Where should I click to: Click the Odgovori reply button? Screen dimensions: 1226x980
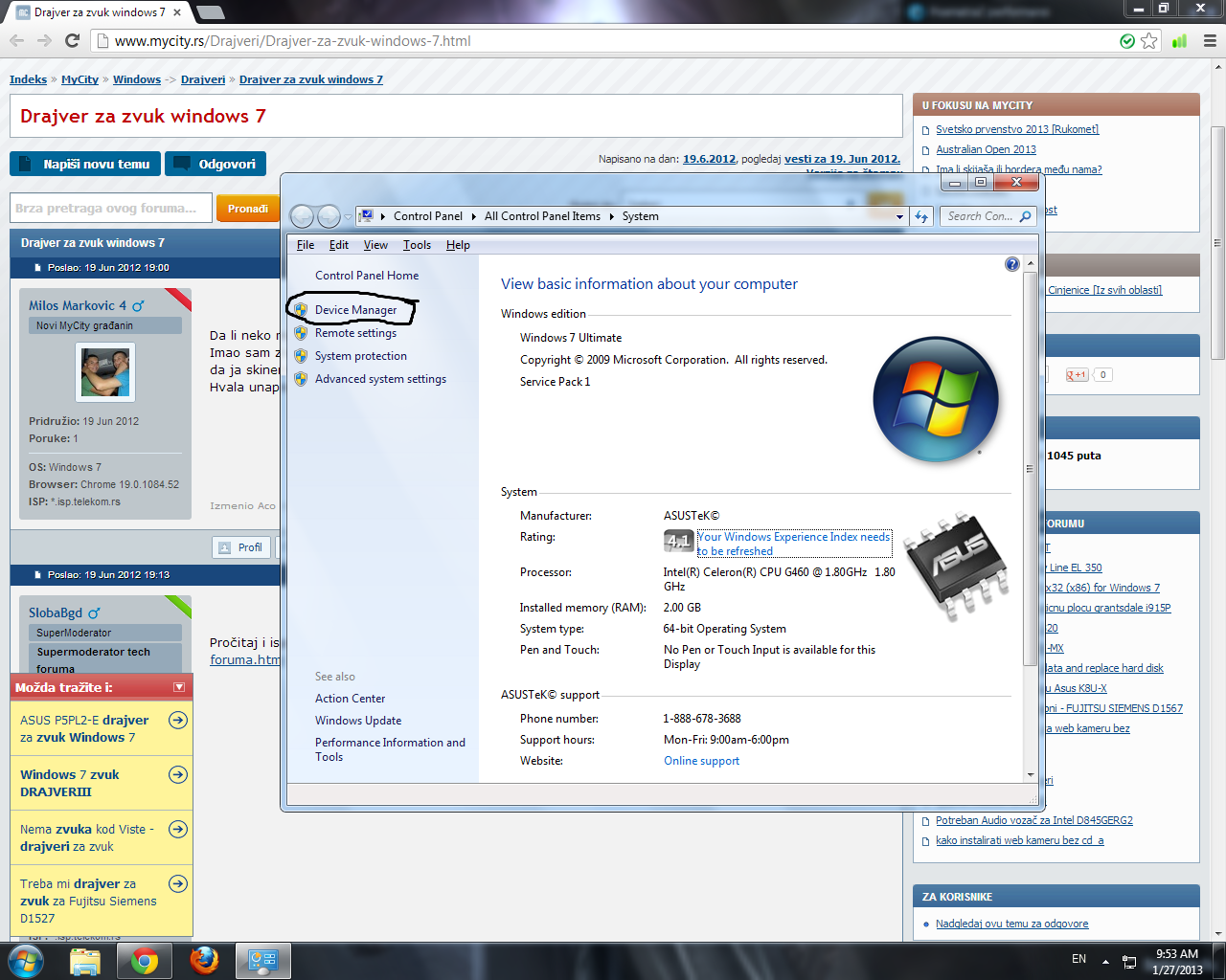point(216,164)
